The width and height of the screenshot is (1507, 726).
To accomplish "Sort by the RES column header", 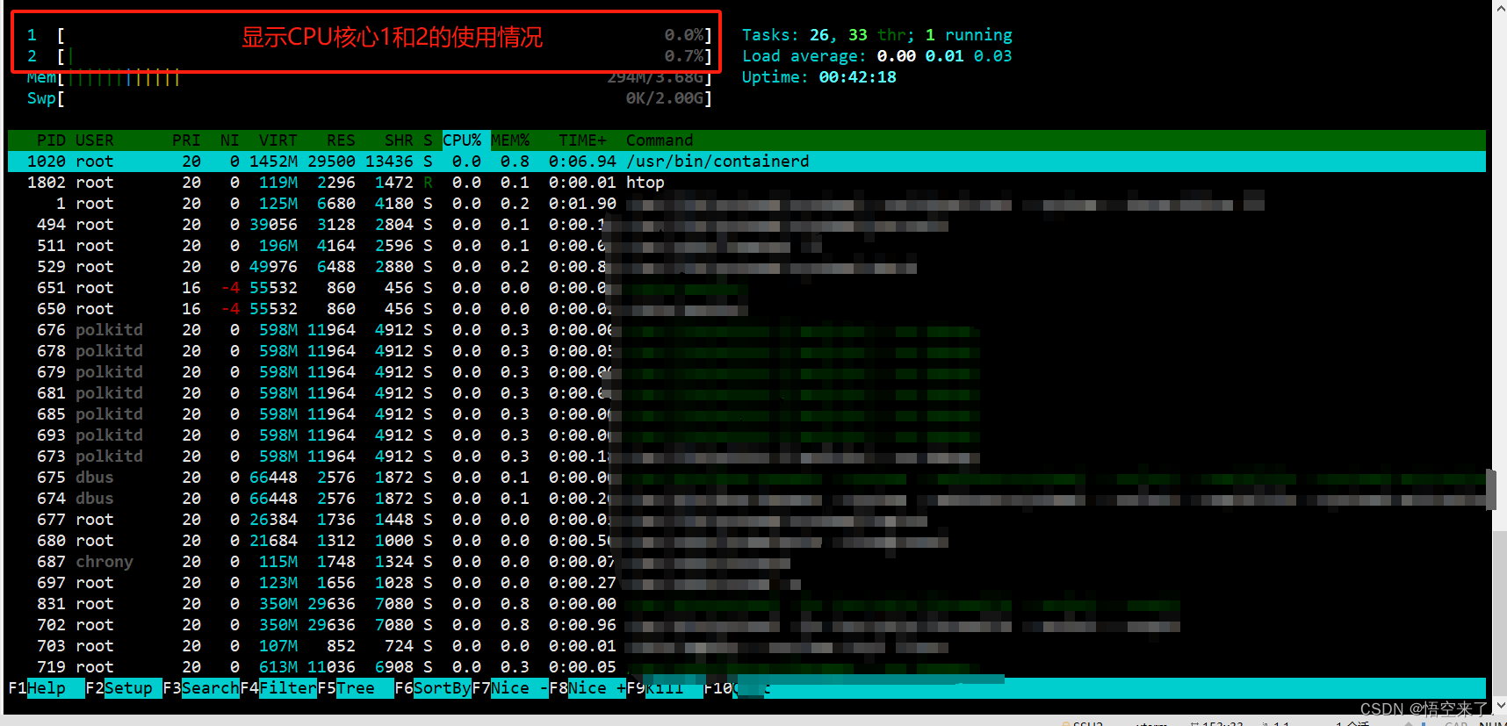I will pyautogui.click(x=341, y=140).
